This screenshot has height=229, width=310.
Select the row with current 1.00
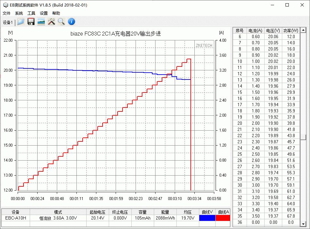[266, 61]
